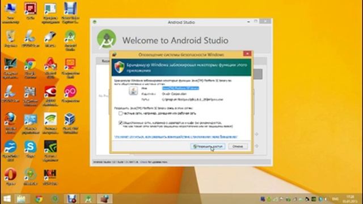Open the Skype desktop shortcut

[x=30, y=149]
